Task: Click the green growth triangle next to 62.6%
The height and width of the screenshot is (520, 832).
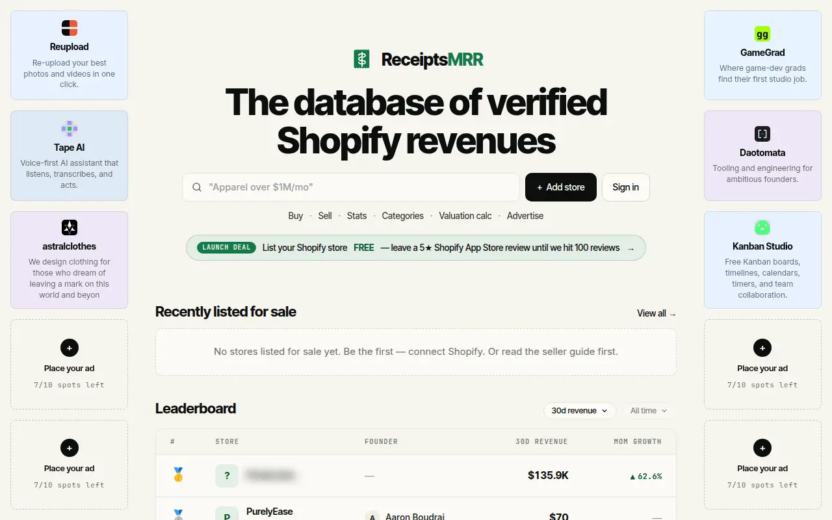Action: (632, 476)
